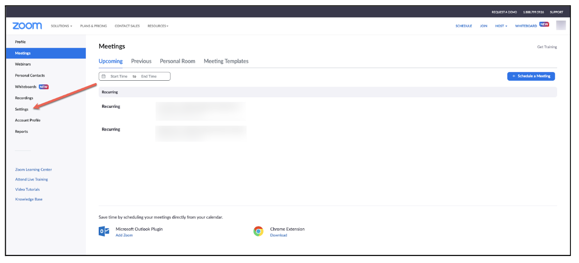The height and width of the screenshot is (263, 579).
Task: Click the Download link for Chrome Extension
Action: [x=279, y=235]
